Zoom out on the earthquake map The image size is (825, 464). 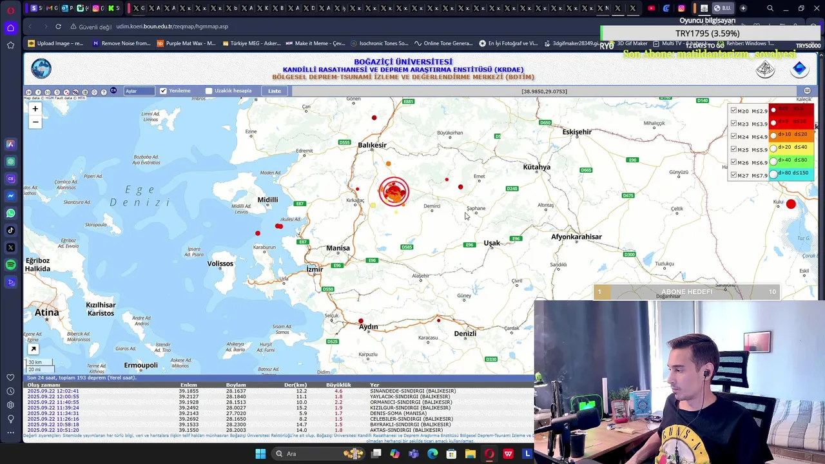(x=35, y=122)
